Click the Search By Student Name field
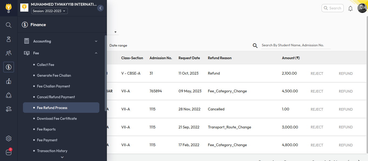Screen dimensions: 368x161 pyautogui.click(x=296, y=45)
